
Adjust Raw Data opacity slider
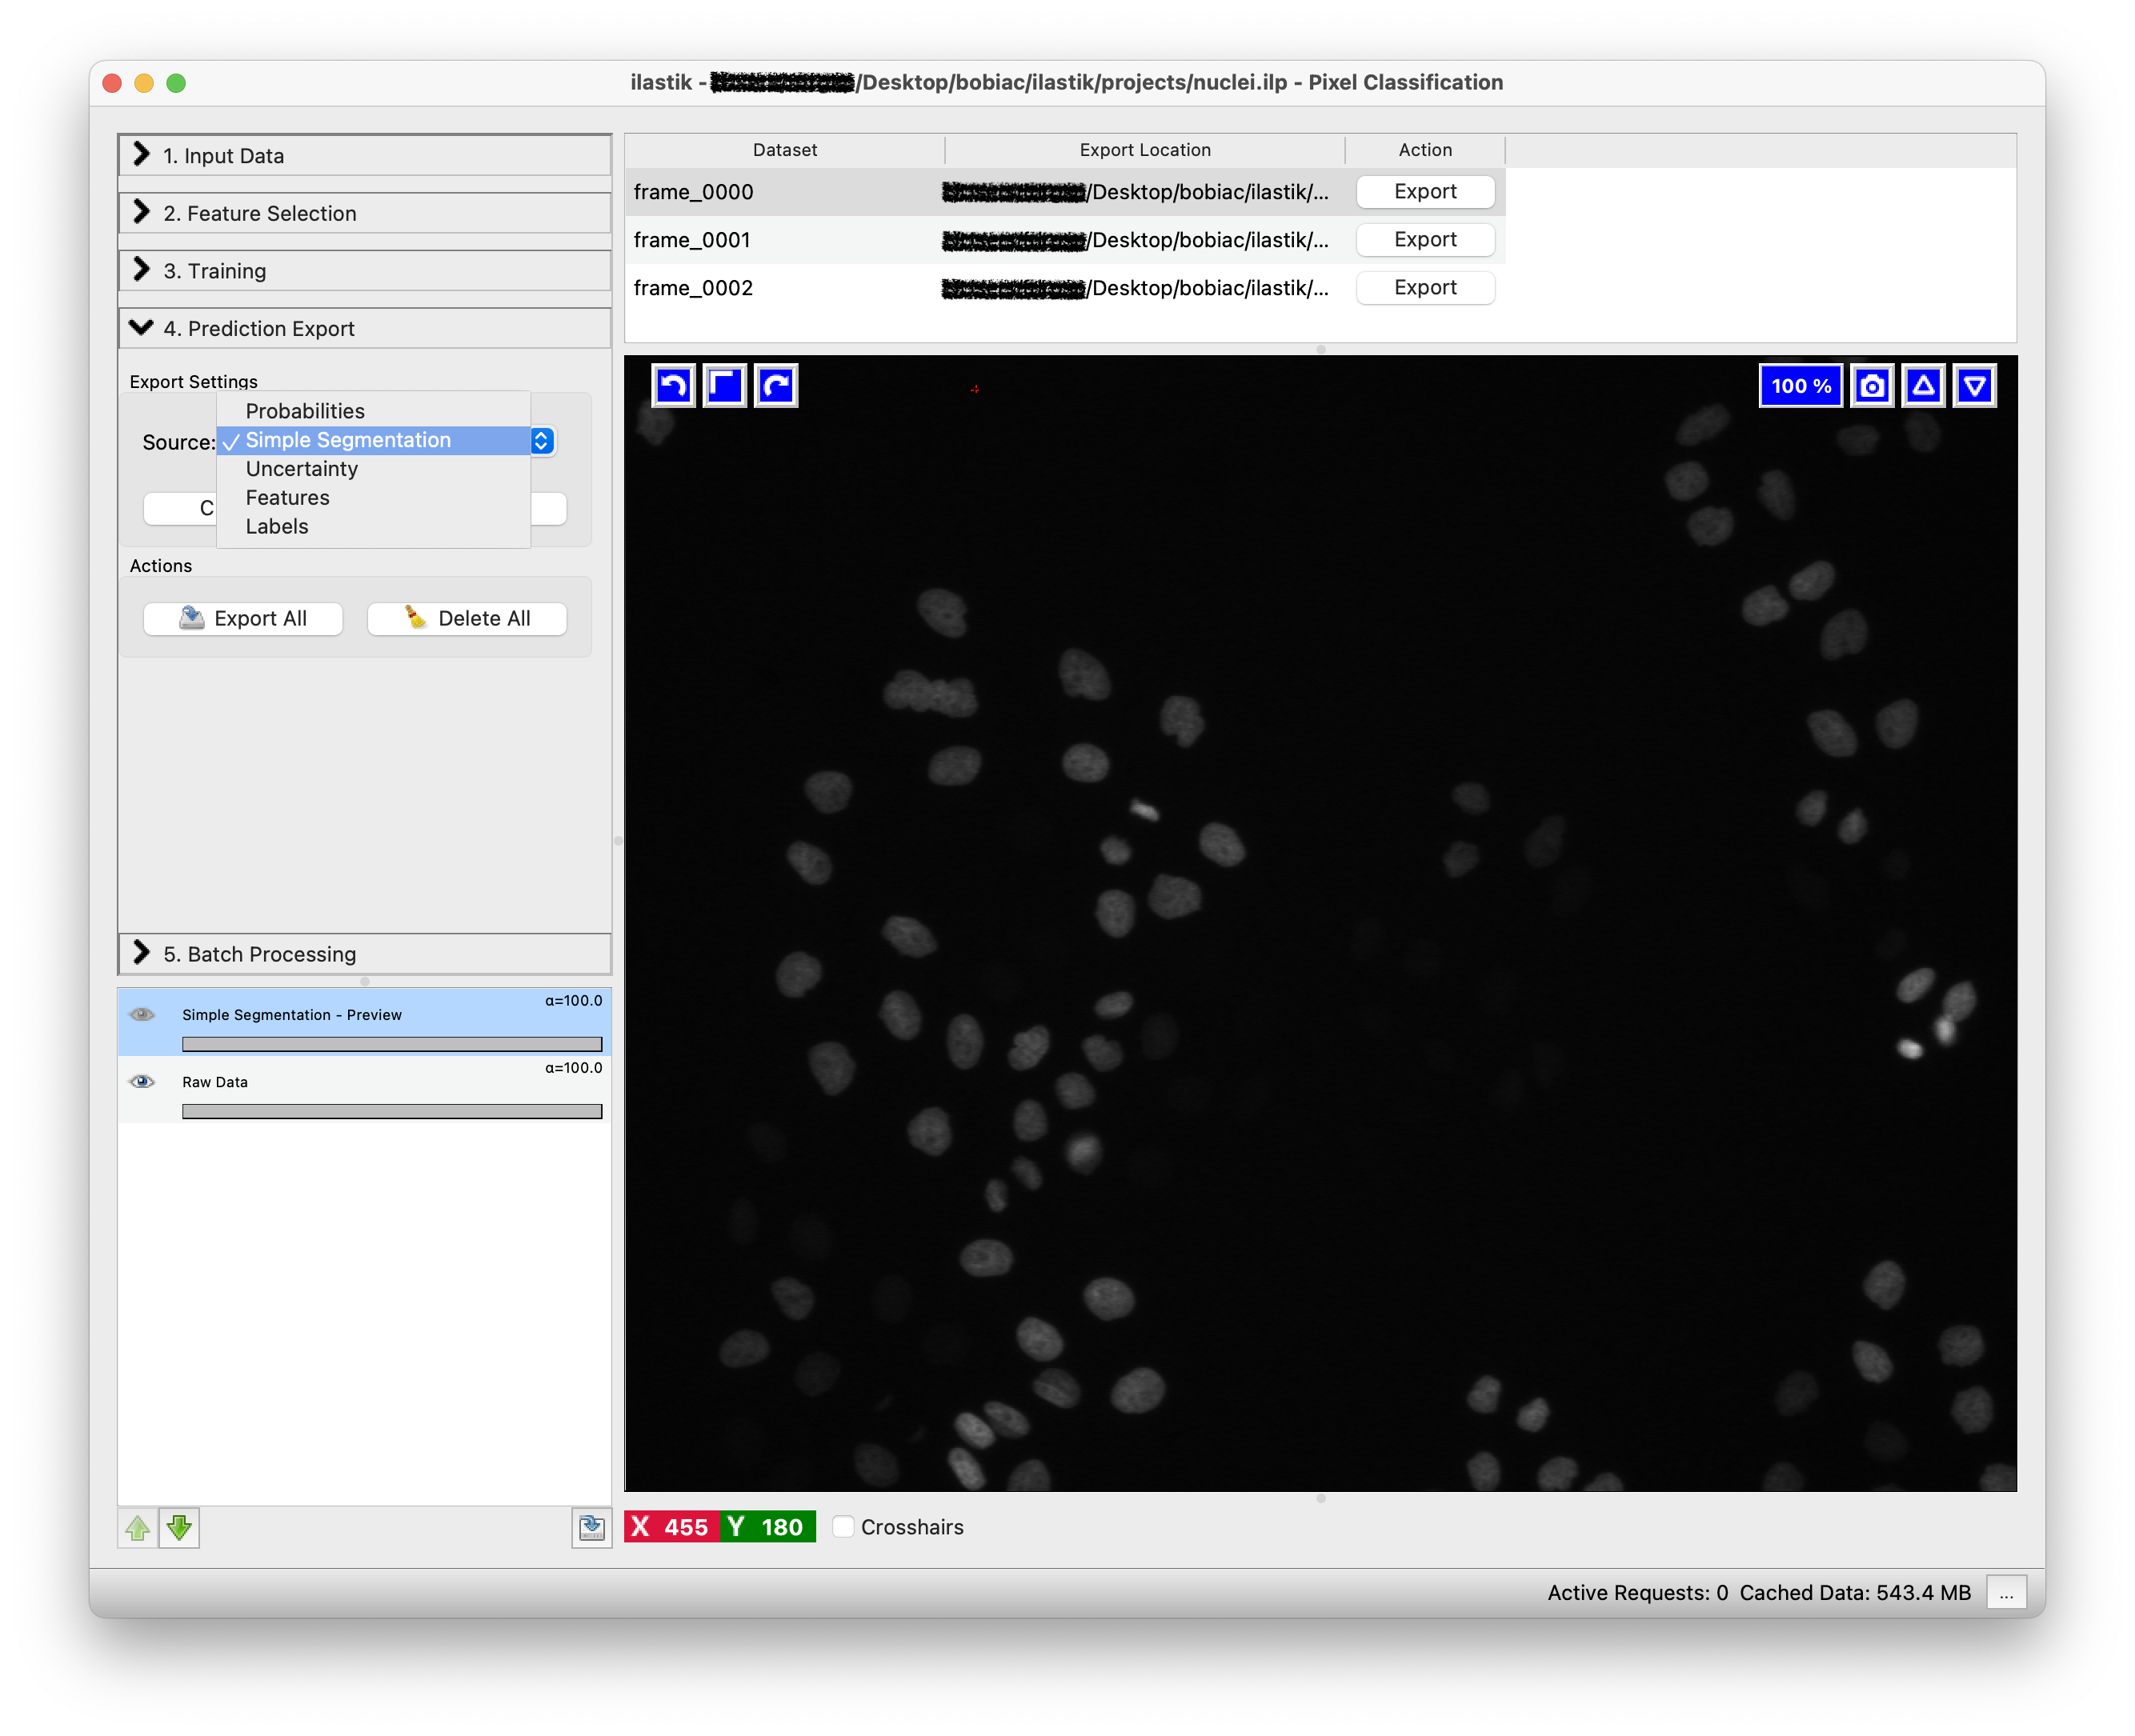[391, 1111]
